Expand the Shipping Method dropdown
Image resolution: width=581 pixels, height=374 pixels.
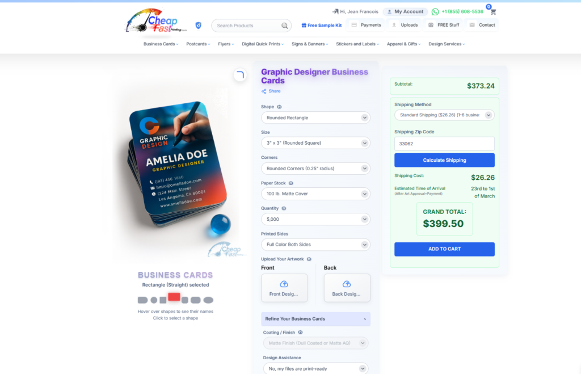pos(444,115)
